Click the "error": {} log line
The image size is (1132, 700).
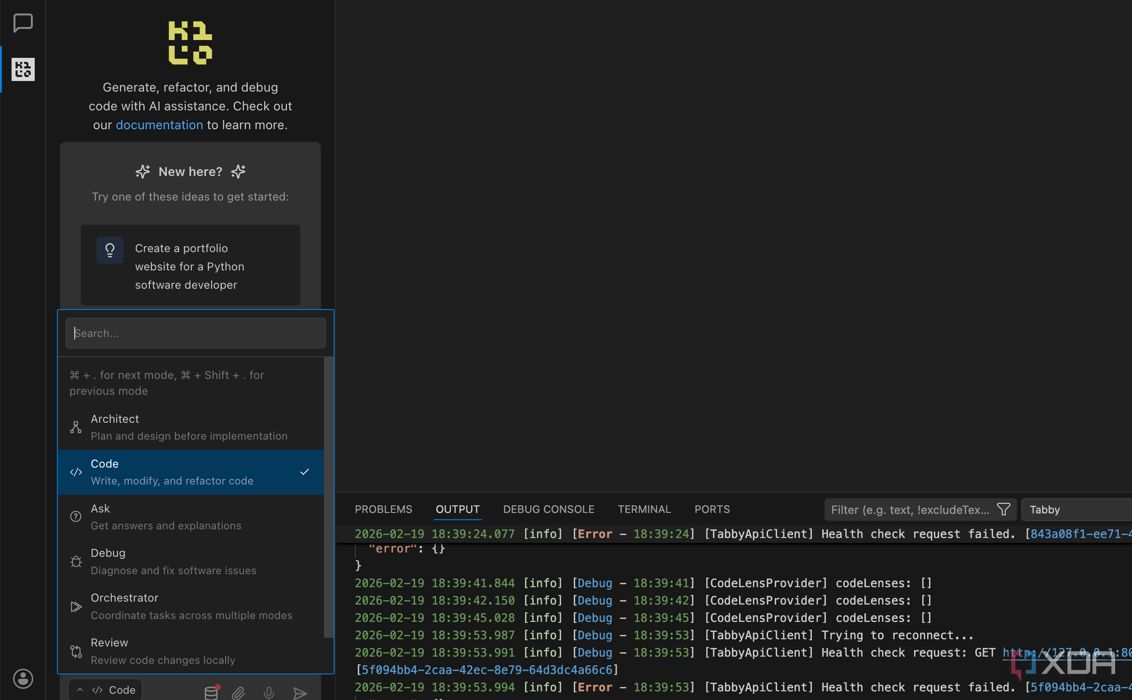coord(406,549)
